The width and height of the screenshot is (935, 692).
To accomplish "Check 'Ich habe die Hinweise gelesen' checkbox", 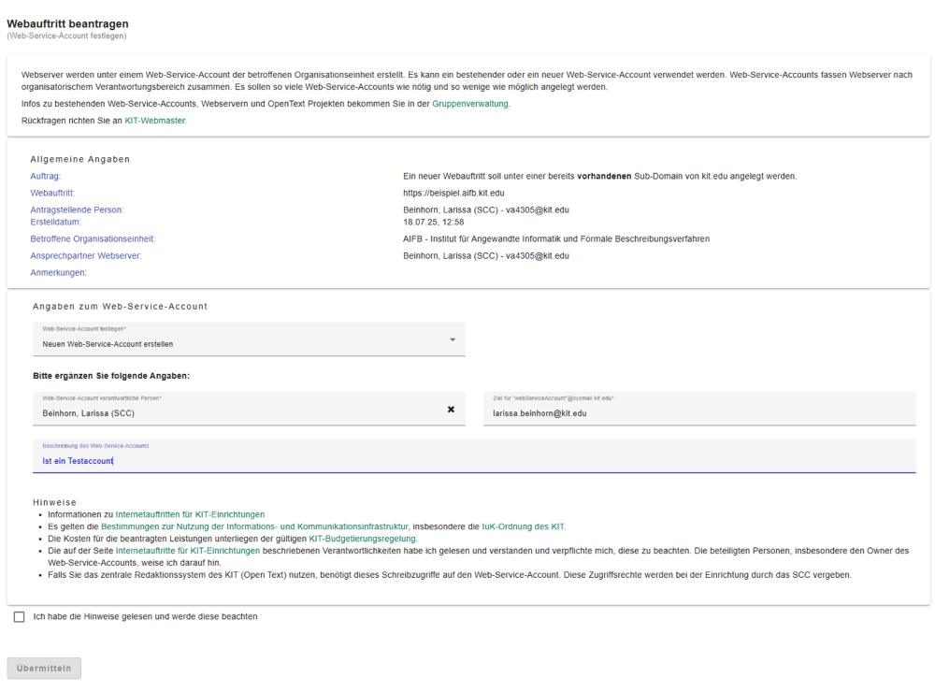I will (x=19, y=617).
